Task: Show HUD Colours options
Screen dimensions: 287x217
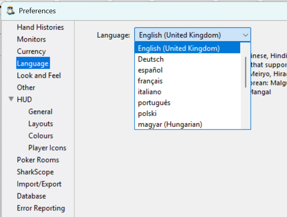Action: 41,136
